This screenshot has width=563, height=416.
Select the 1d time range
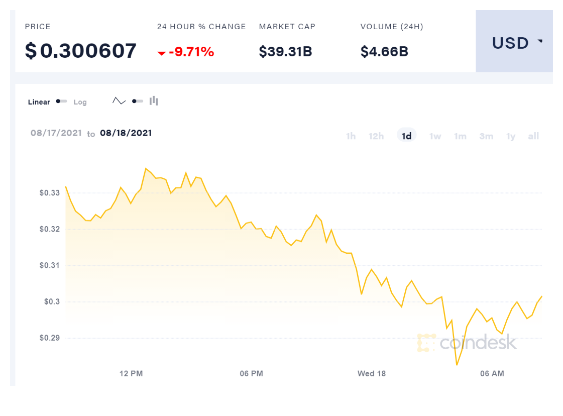tap(406, 136)
